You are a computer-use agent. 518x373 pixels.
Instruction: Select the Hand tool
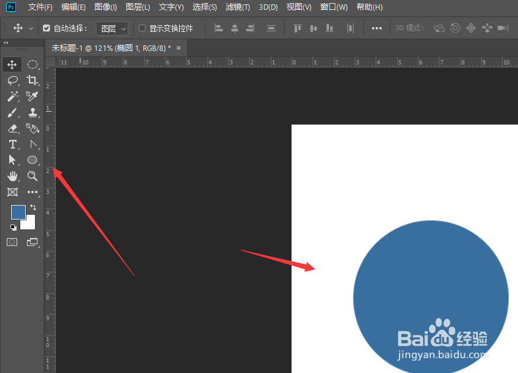click(x=12, y=176)
